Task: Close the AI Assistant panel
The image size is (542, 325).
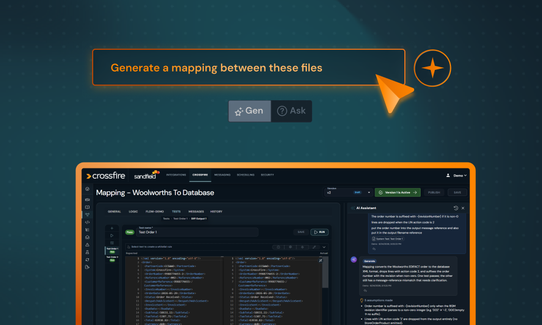Action: click(463, 208)
